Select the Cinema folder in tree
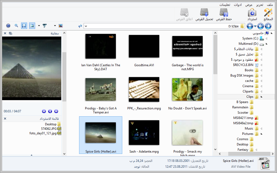 coord(248,86)
